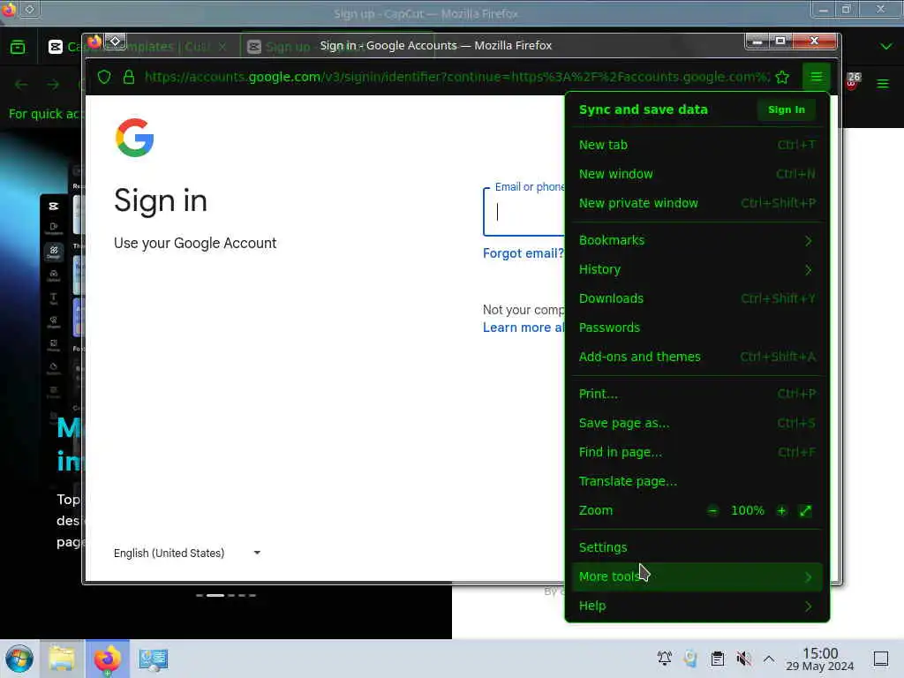The image size is (904, 678).
Task: Click second carousel dot indicator
Action: coord(215,596)
